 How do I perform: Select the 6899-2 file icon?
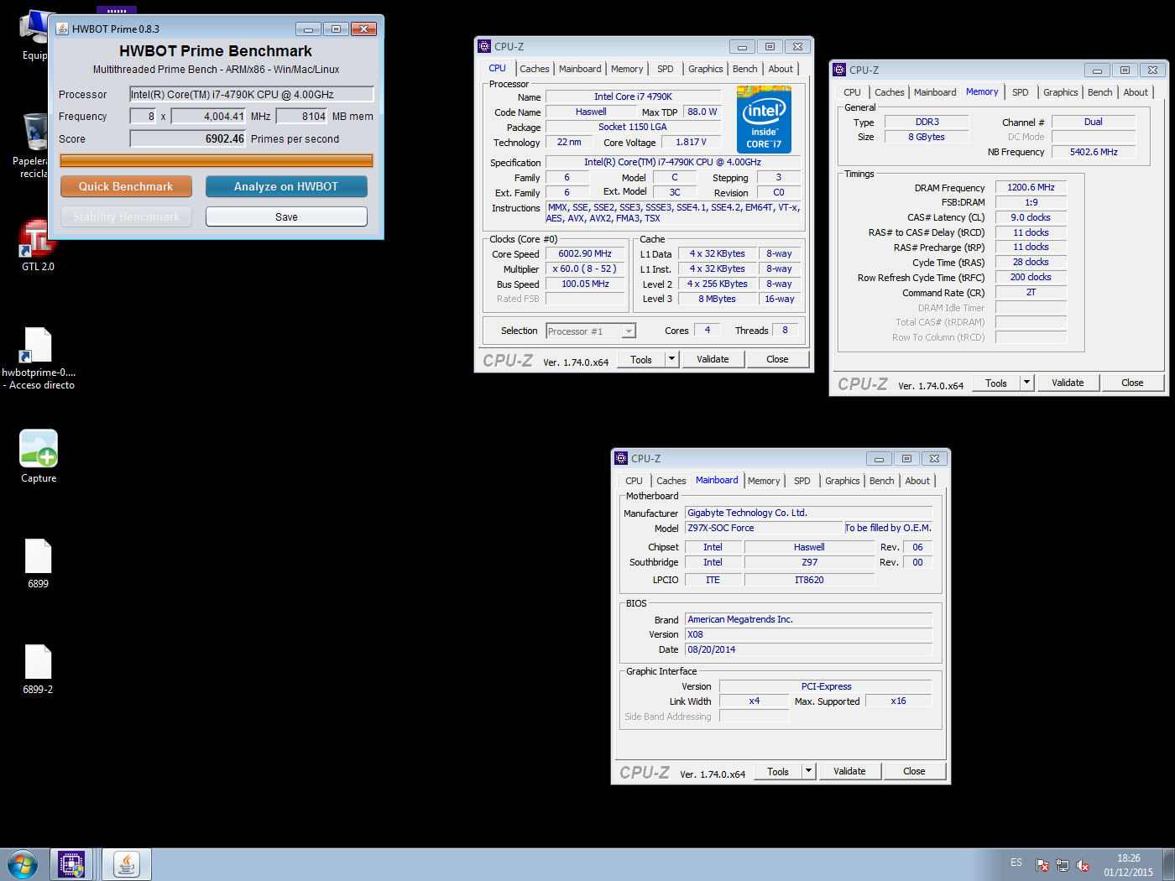39,670
